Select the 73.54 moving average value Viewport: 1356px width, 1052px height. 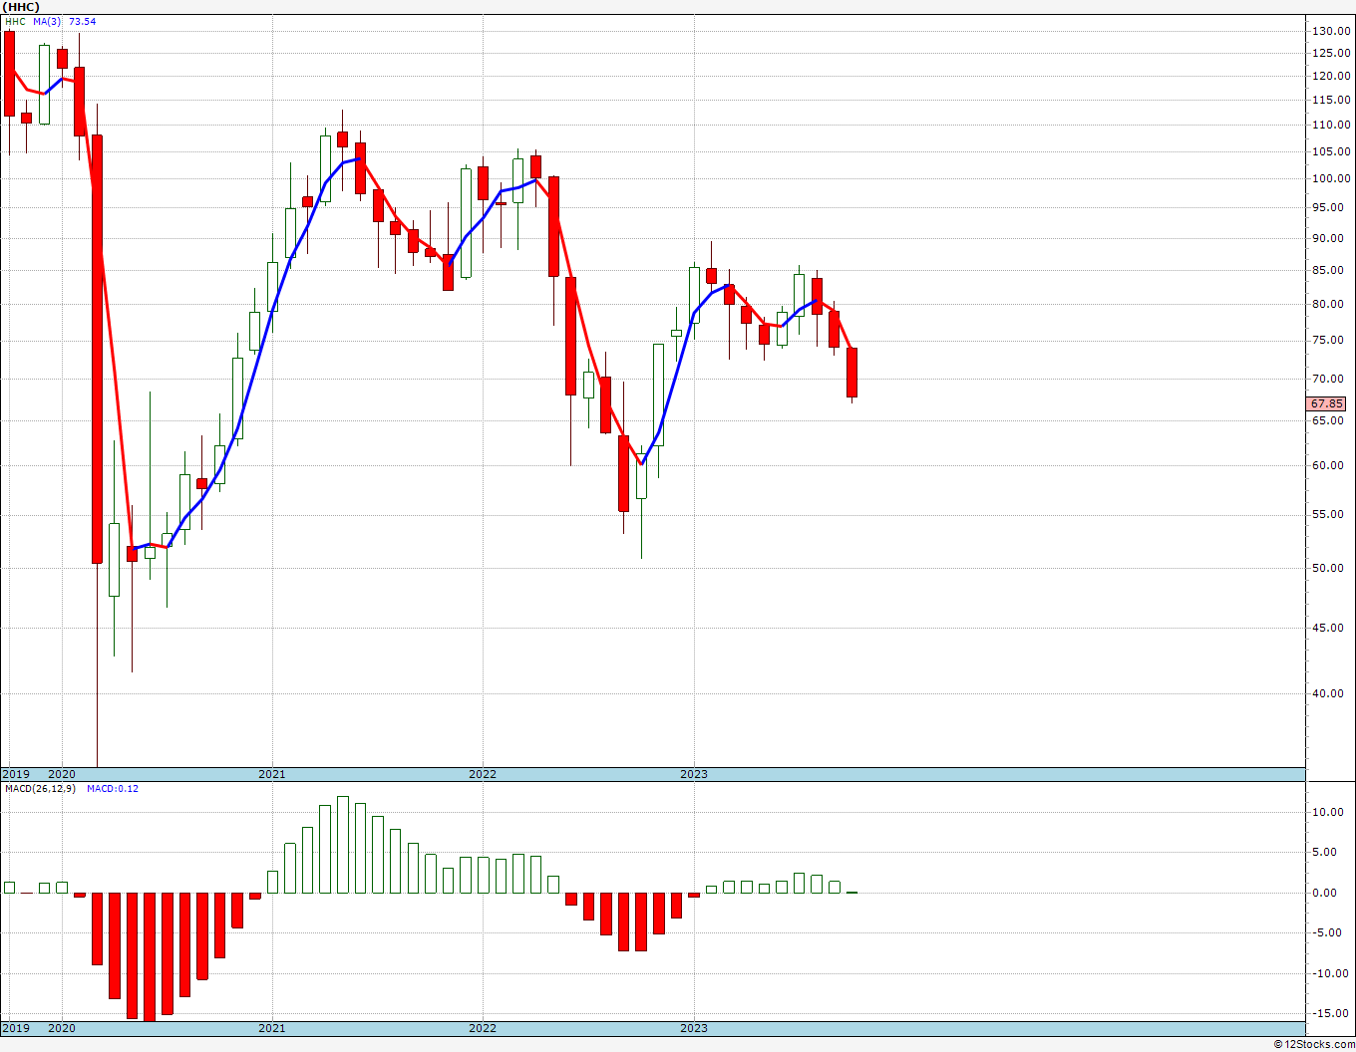pos(82,21)
